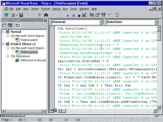Open the Help menu

tap(94, 9)
